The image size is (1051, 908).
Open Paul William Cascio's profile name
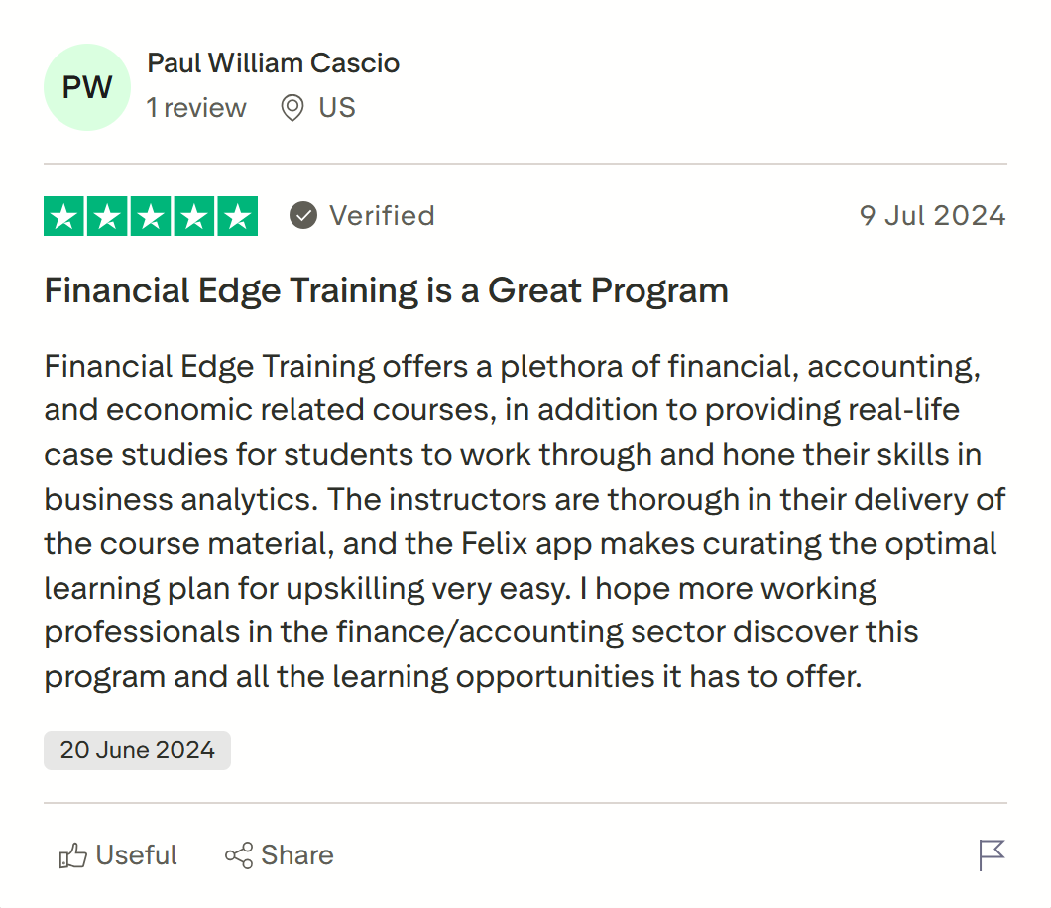coord(273,63)
